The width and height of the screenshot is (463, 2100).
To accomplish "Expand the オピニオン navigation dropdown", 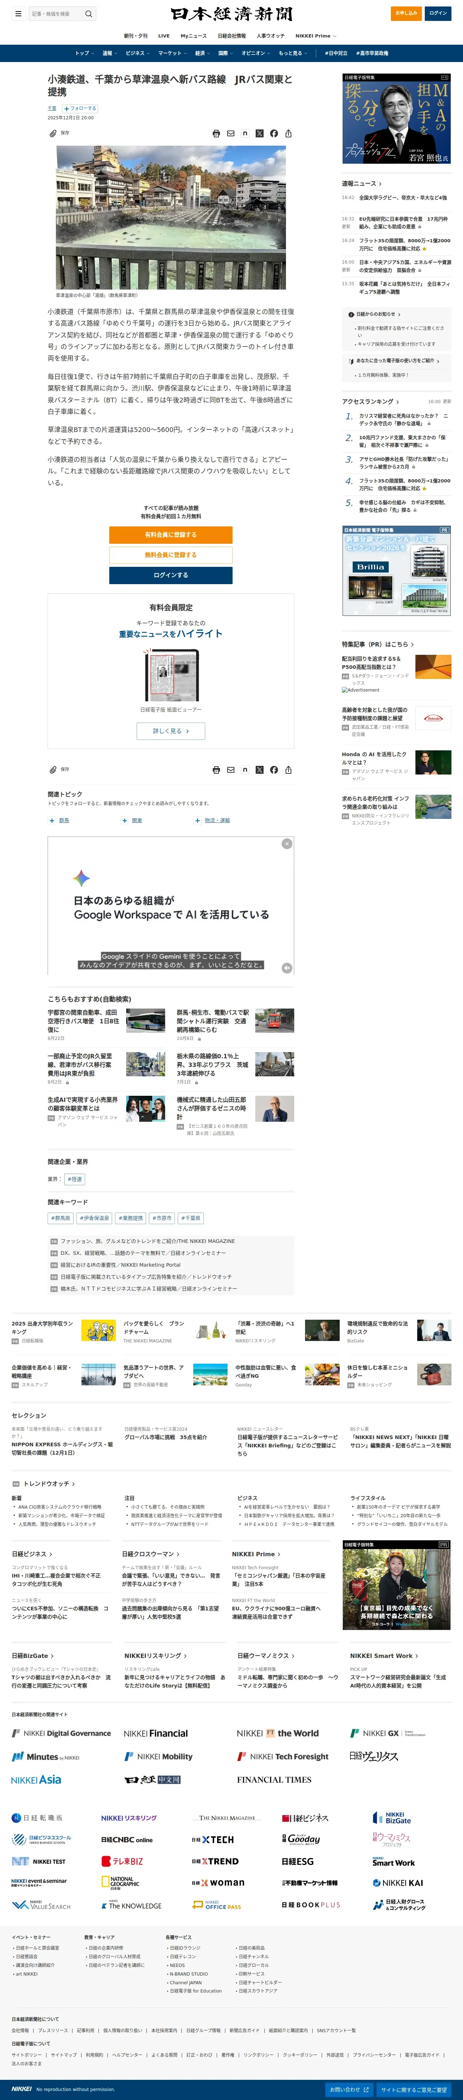I will click(x=256, y=53).
